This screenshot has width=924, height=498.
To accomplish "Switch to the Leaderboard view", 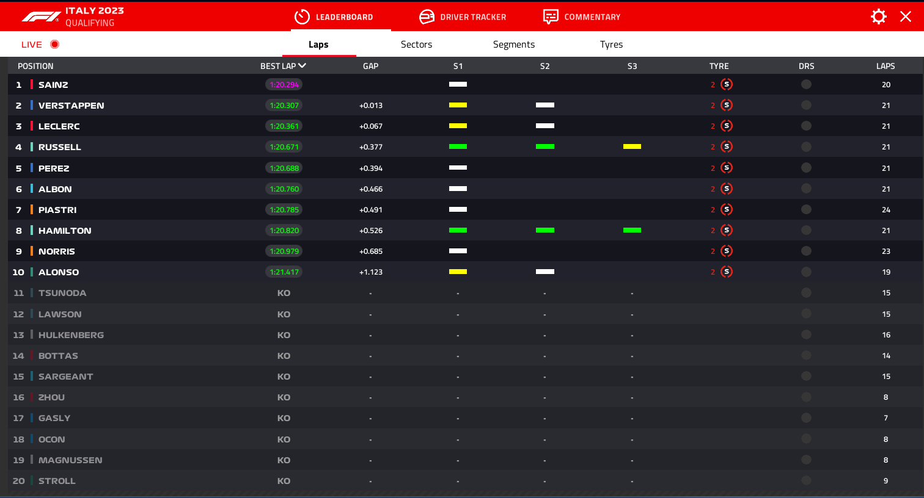I will click(x=334, y=17).
